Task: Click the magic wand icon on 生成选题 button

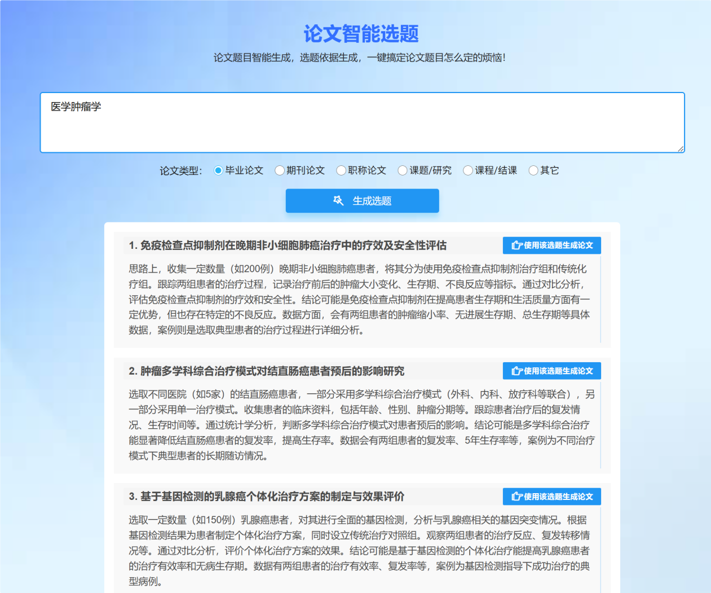Action: click(x=338, y=201)
